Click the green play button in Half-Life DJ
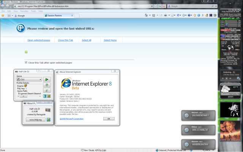This screenshot has width=243, height=152. tap(46, 79)
